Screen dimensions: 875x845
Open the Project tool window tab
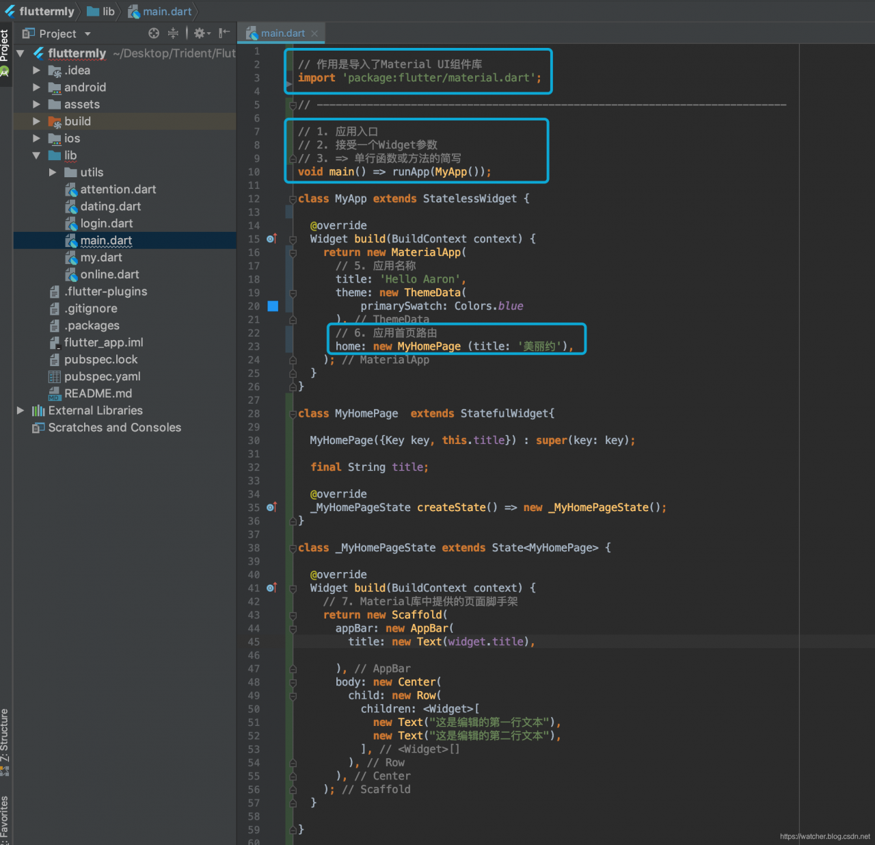click(x=5, y=52)
